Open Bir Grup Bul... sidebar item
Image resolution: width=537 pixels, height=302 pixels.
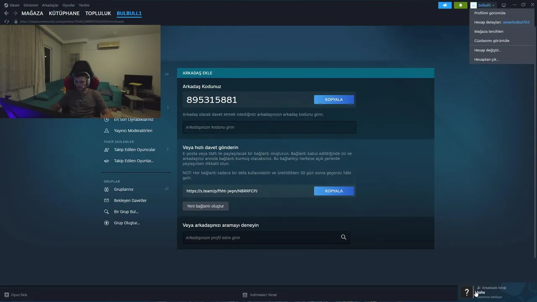[126, 212]
